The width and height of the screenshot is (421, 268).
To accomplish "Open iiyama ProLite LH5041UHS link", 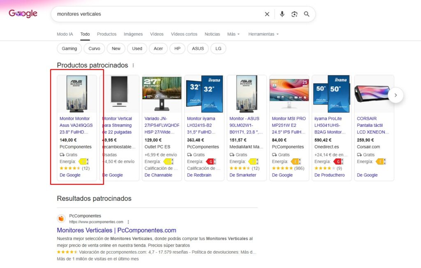I will (330, 125).
